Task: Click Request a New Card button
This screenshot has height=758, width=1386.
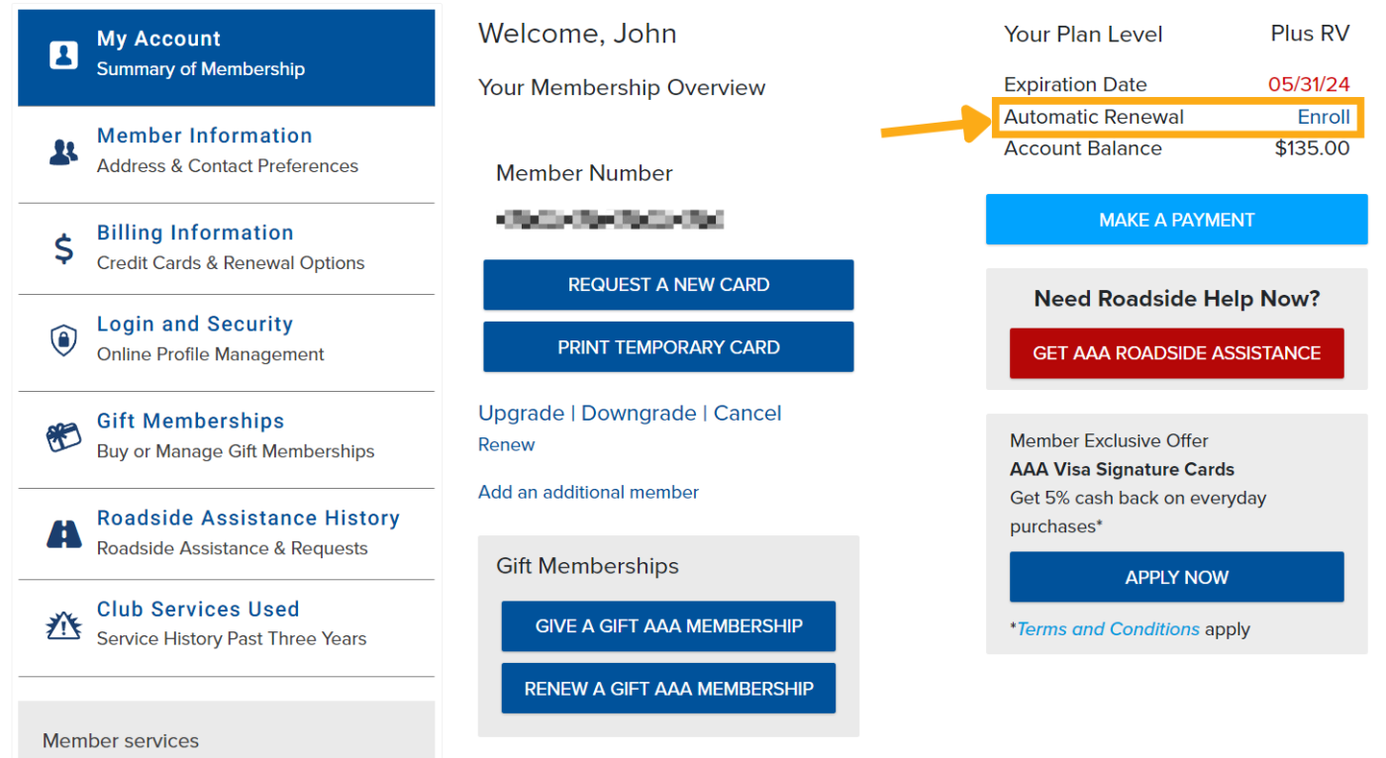Action: coord(668,285)
